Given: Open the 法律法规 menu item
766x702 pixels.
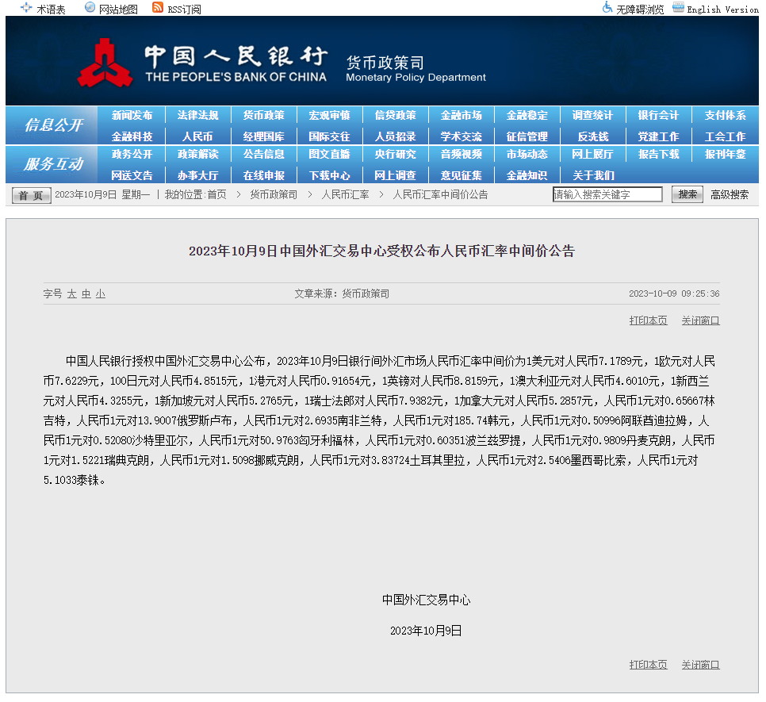Looking at the screenshot, I should [x=198, y=115].
